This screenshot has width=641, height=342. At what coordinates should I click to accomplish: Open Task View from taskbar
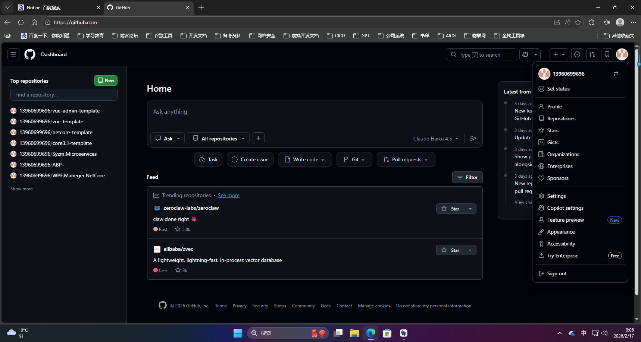(338, 333)
